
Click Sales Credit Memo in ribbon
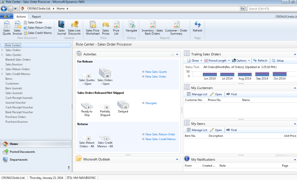(38, 33)
